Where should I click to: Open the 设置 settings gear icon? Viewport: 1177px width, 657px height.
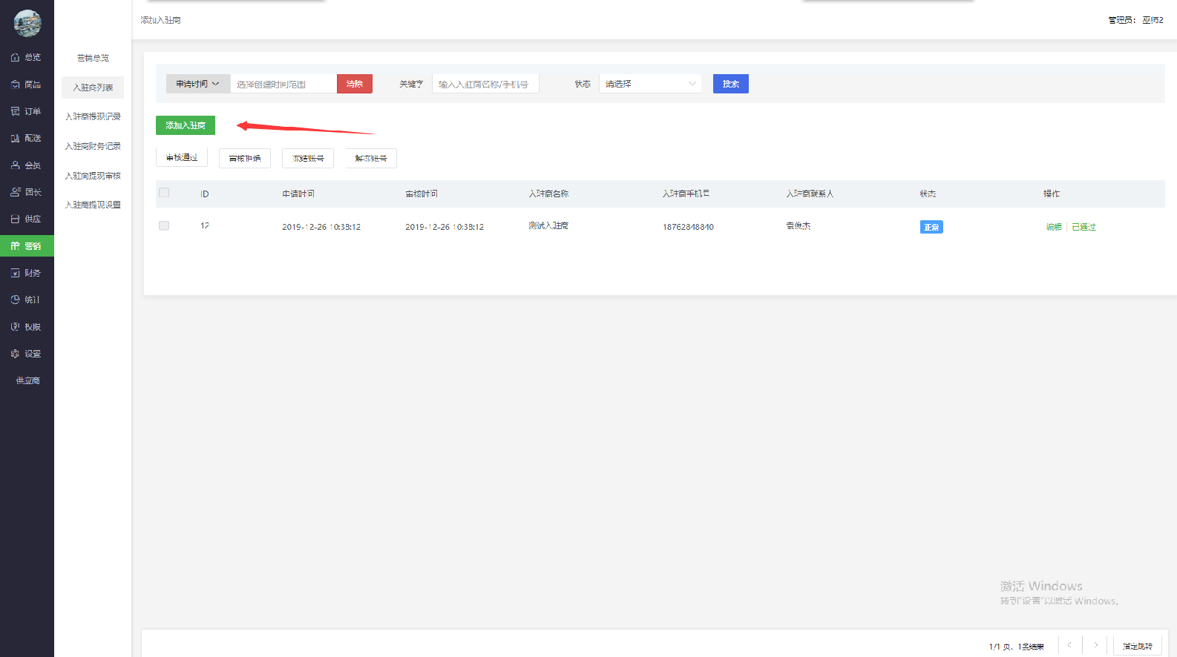(x=15, y=354)
